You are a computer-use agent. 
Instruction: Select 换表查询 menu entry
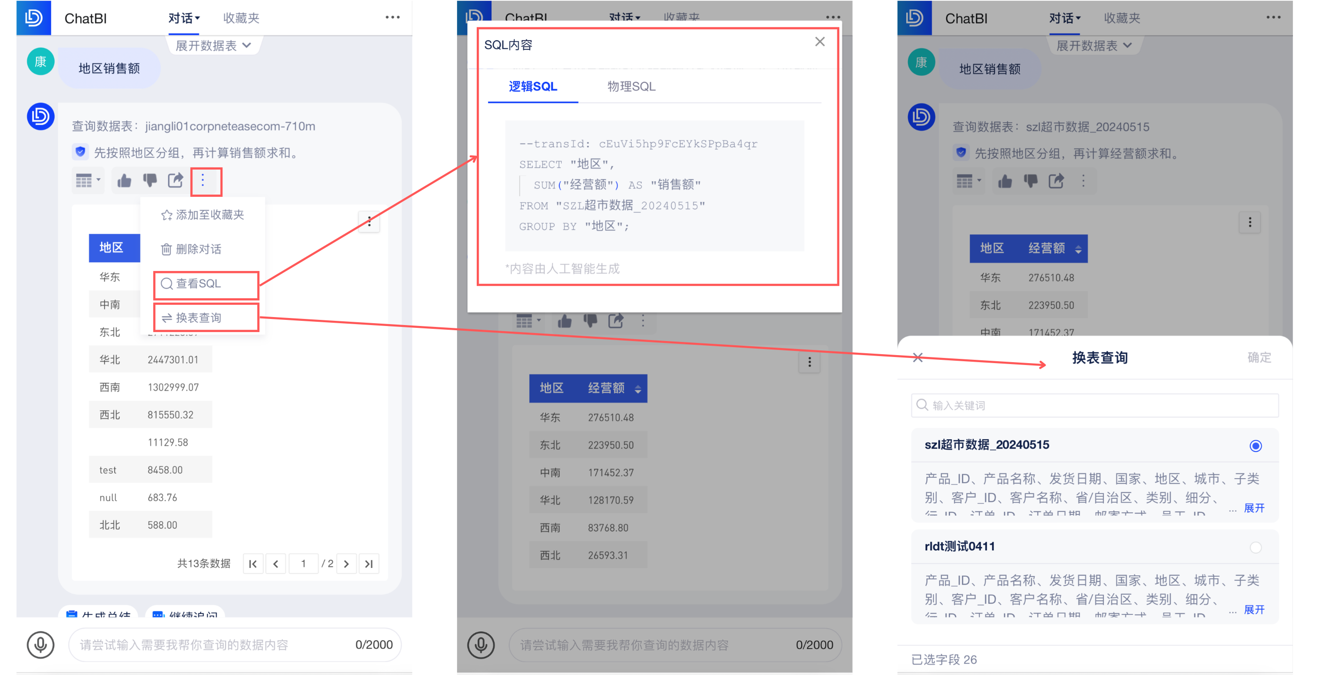tap(198, 318)
